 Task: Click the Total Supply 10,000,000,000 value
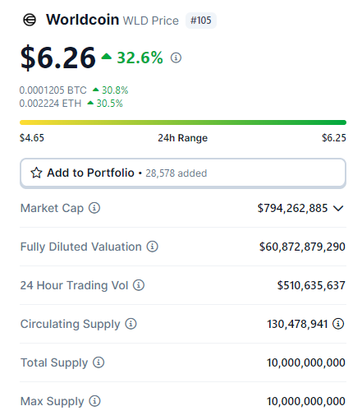tap(306, 362)
